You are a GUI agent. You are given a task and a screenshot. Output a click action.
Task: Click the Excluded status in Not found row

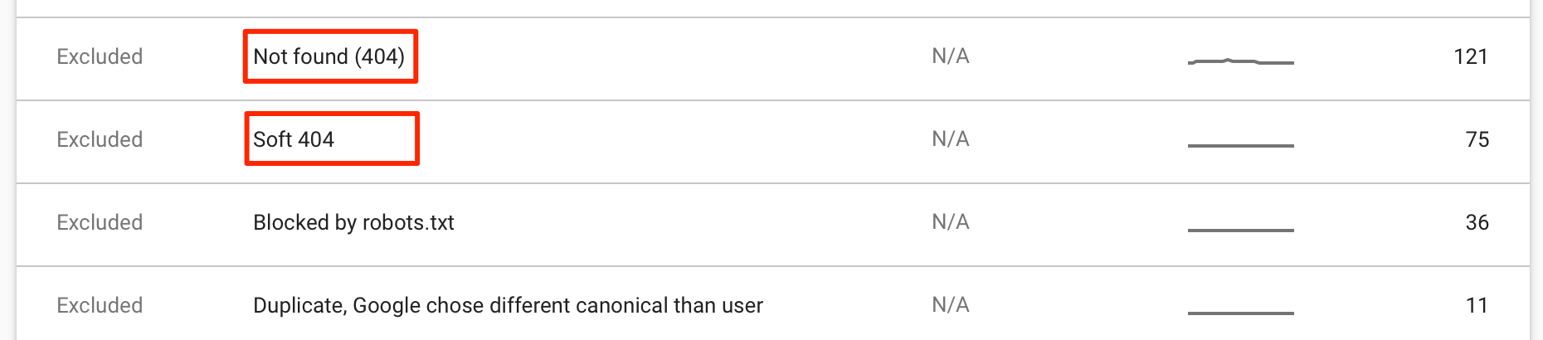pos(100,56)
